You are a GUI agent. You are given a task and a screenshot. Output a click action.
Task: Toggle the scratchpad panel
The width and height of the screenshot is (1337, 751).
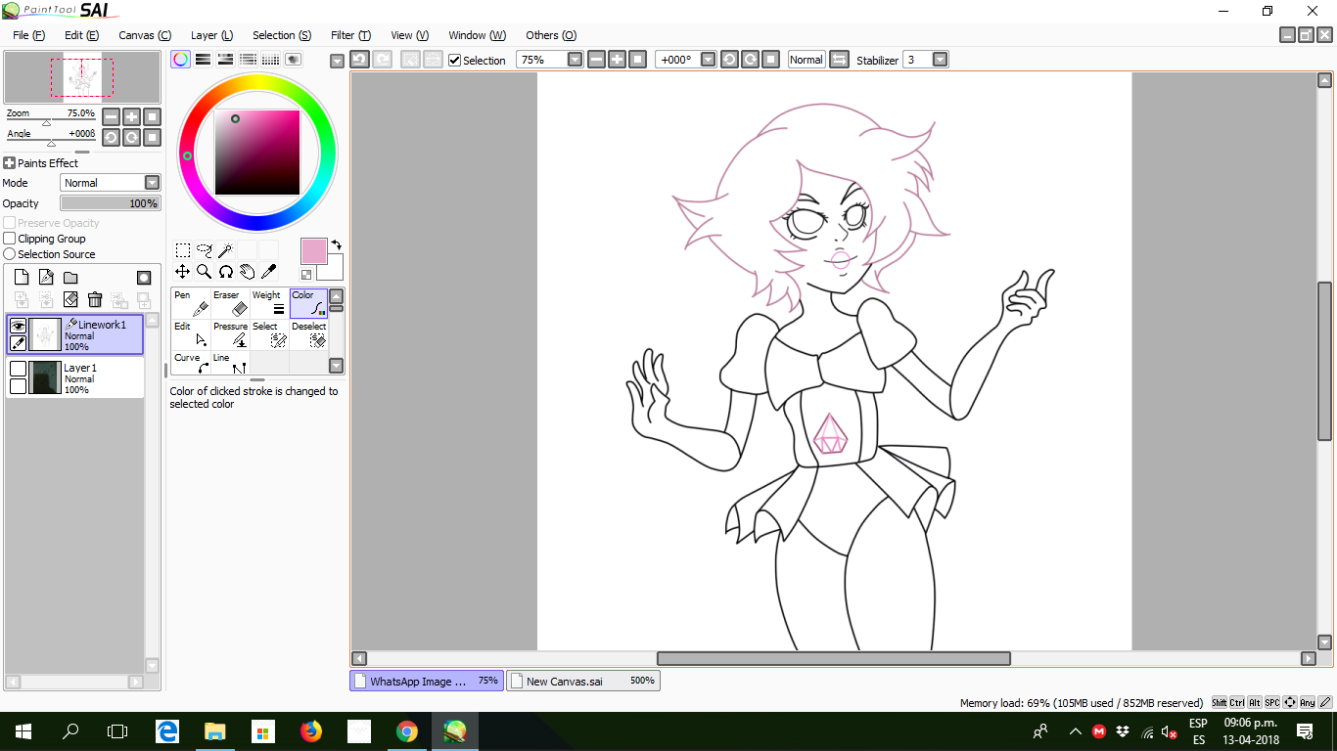293,59
